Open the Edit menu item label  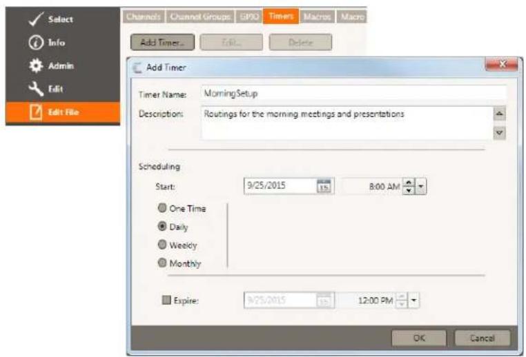coord(56,89)
